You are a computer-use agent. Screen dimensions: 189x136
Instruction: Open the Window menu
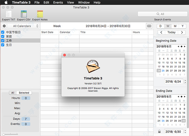click(84, 3)
